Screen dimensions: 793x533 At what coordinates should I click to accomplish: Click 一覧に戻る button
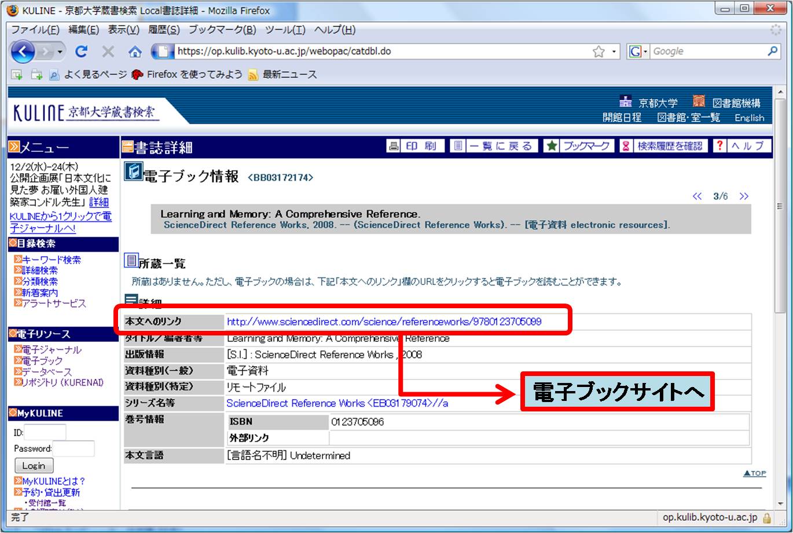[494, 146]
